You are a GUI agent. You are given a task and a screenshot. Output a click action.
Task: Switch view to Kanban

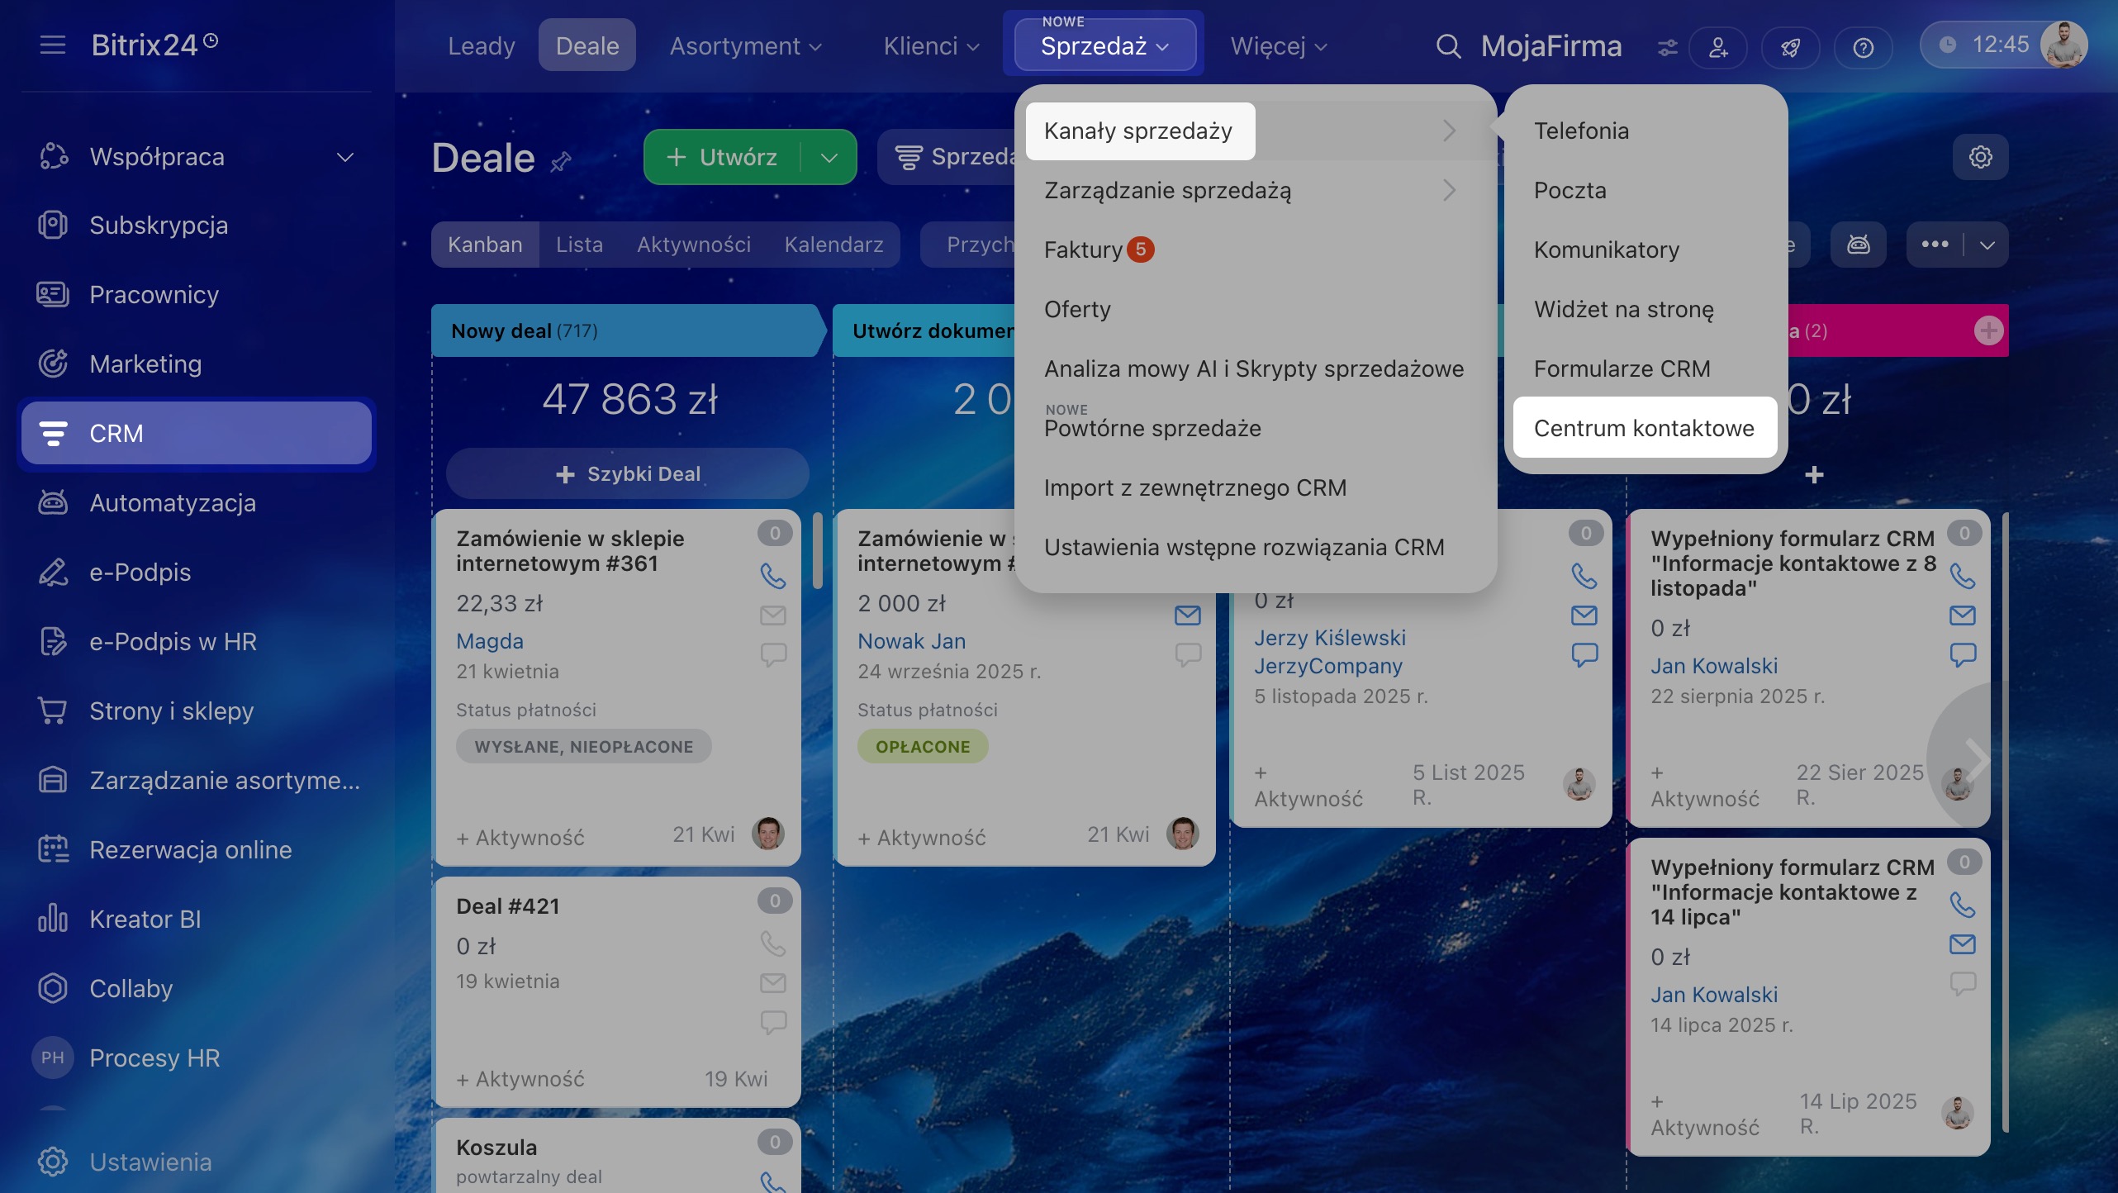(x=485, y=245)
